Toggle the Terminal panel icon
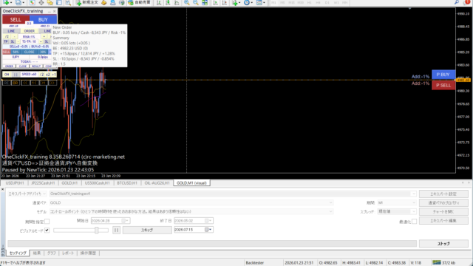This screenshot has width=473, height=266. (x=59, y=3)
